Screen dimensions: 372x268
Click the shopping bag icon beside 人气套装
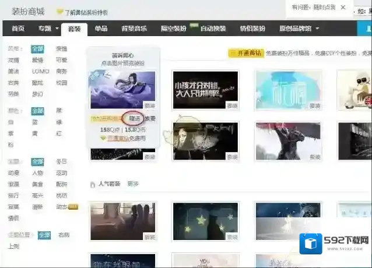(92, 184)
